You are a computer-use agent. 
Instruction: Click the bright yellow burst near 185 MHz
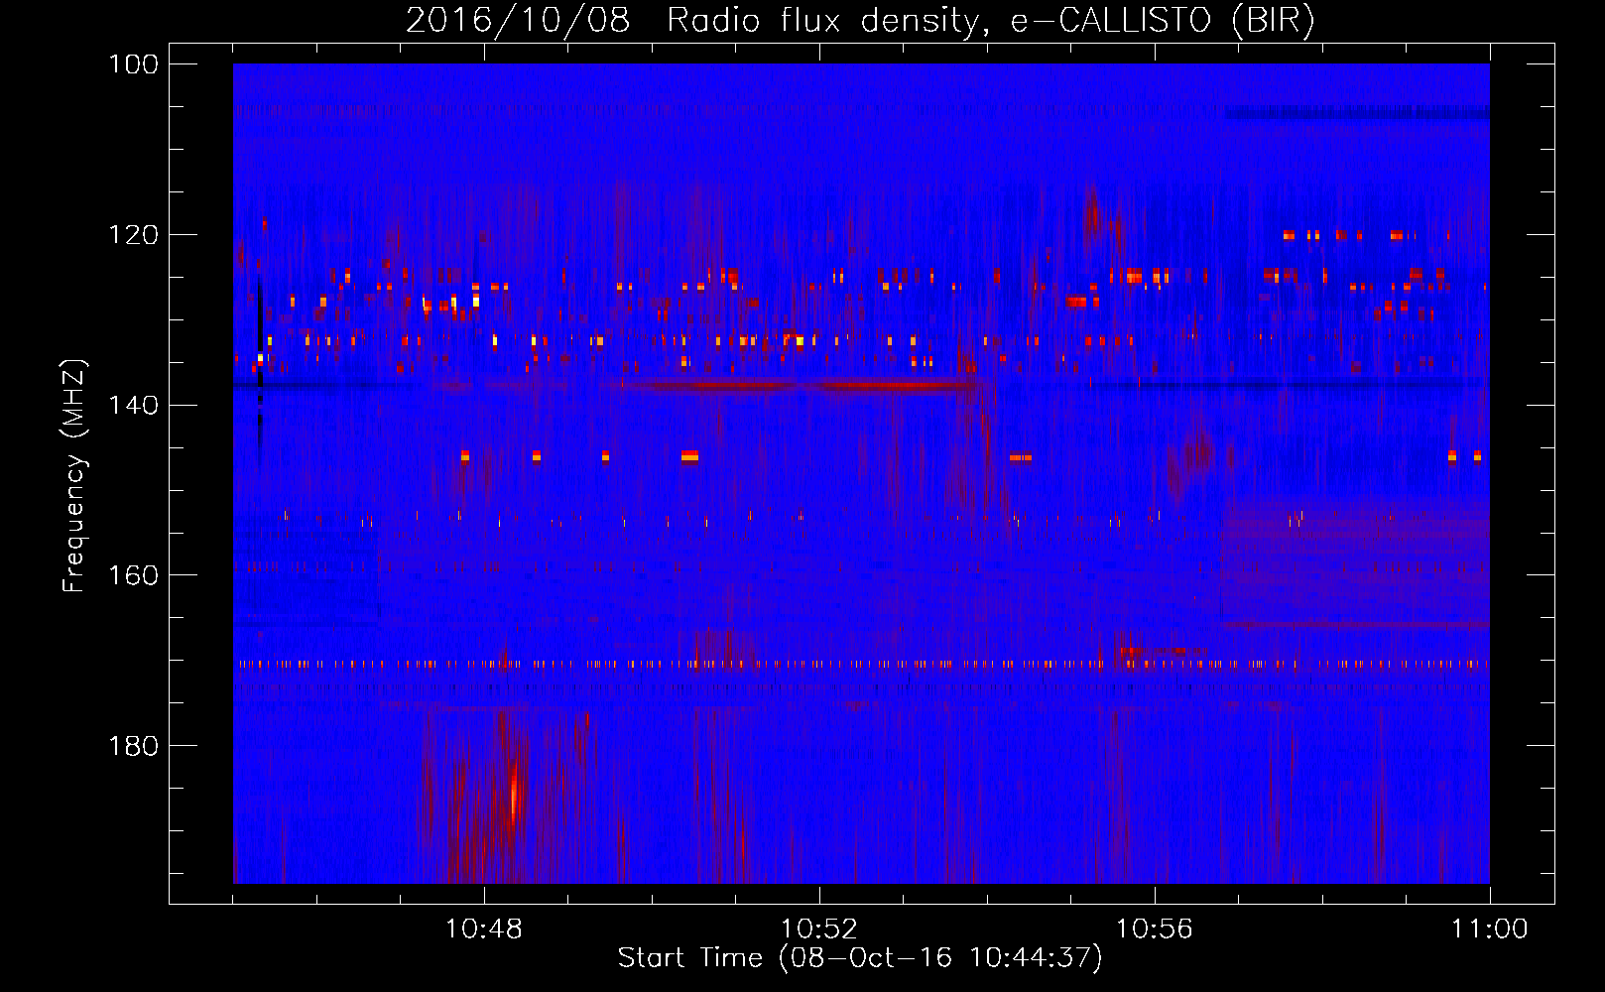(x=514, y=794)
